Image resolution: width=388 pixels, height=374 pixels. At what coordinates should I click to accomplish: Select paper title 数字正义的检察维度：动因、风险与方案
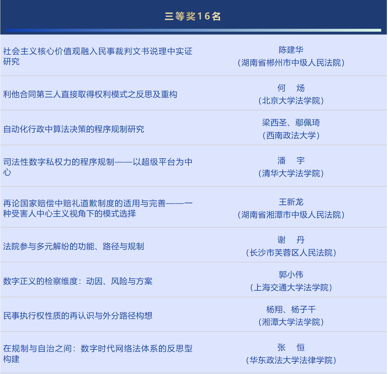pos(78,281)
